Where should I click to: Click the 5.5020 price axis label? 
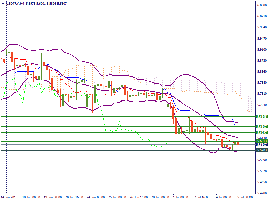(262, 171)
